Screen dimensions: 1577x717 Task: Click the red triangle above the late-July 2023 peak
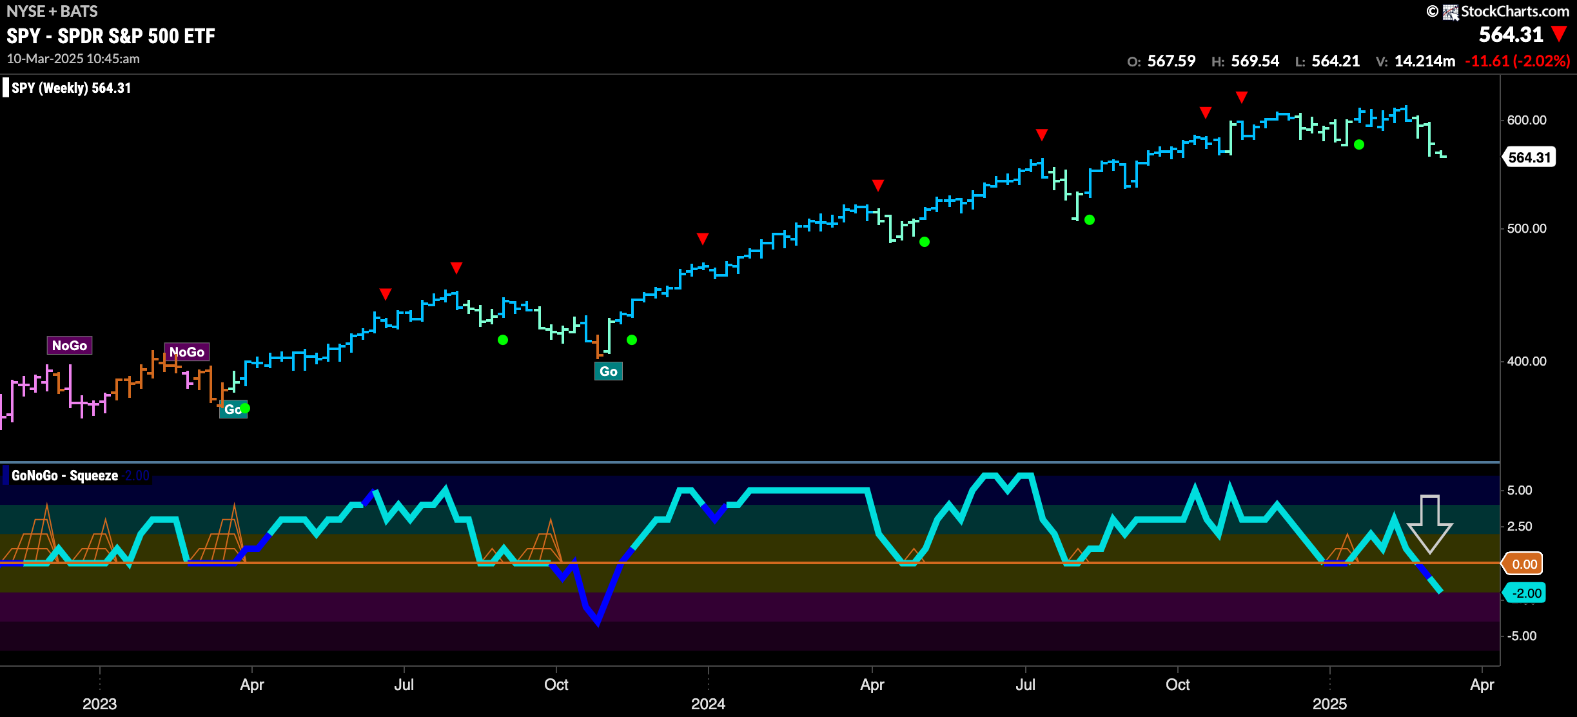tap(456, 268)
